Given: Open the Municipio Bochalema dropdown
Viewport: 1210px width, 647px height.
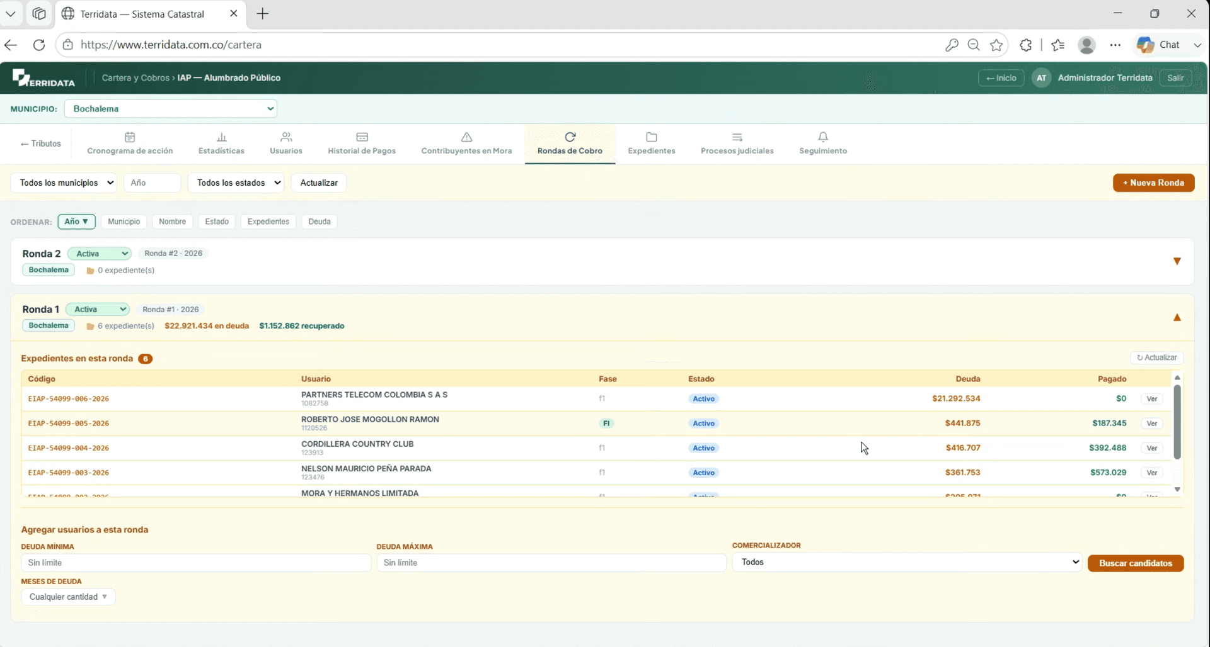Looking at the screenshot, I should pyautogui.click(x=171, y=109).
